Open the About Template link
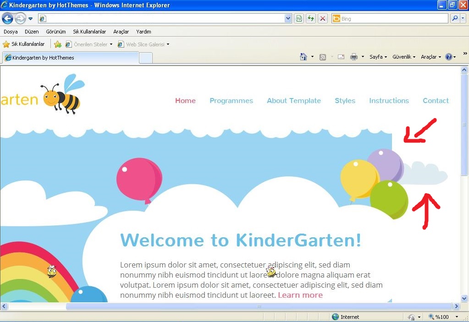Viewport: 469px width, 322px height. pyautogui.click(x=294, y=101)
